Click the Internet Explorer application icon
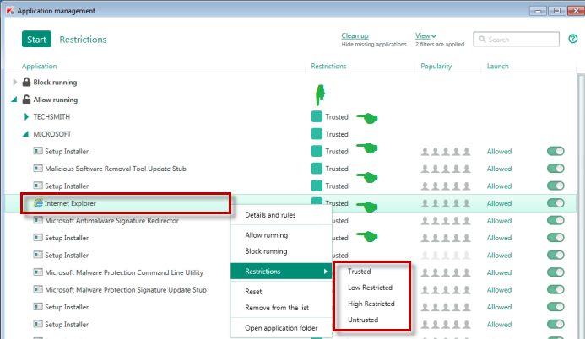Image resolution: width=585 pixels, height=339 pixels. (38, 203)
